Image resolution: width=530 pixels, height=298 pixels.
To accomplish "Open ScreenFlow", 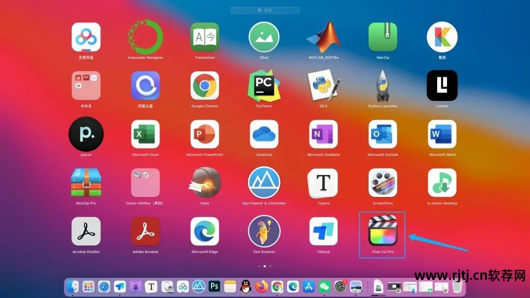I will click(x=383, y=183).
